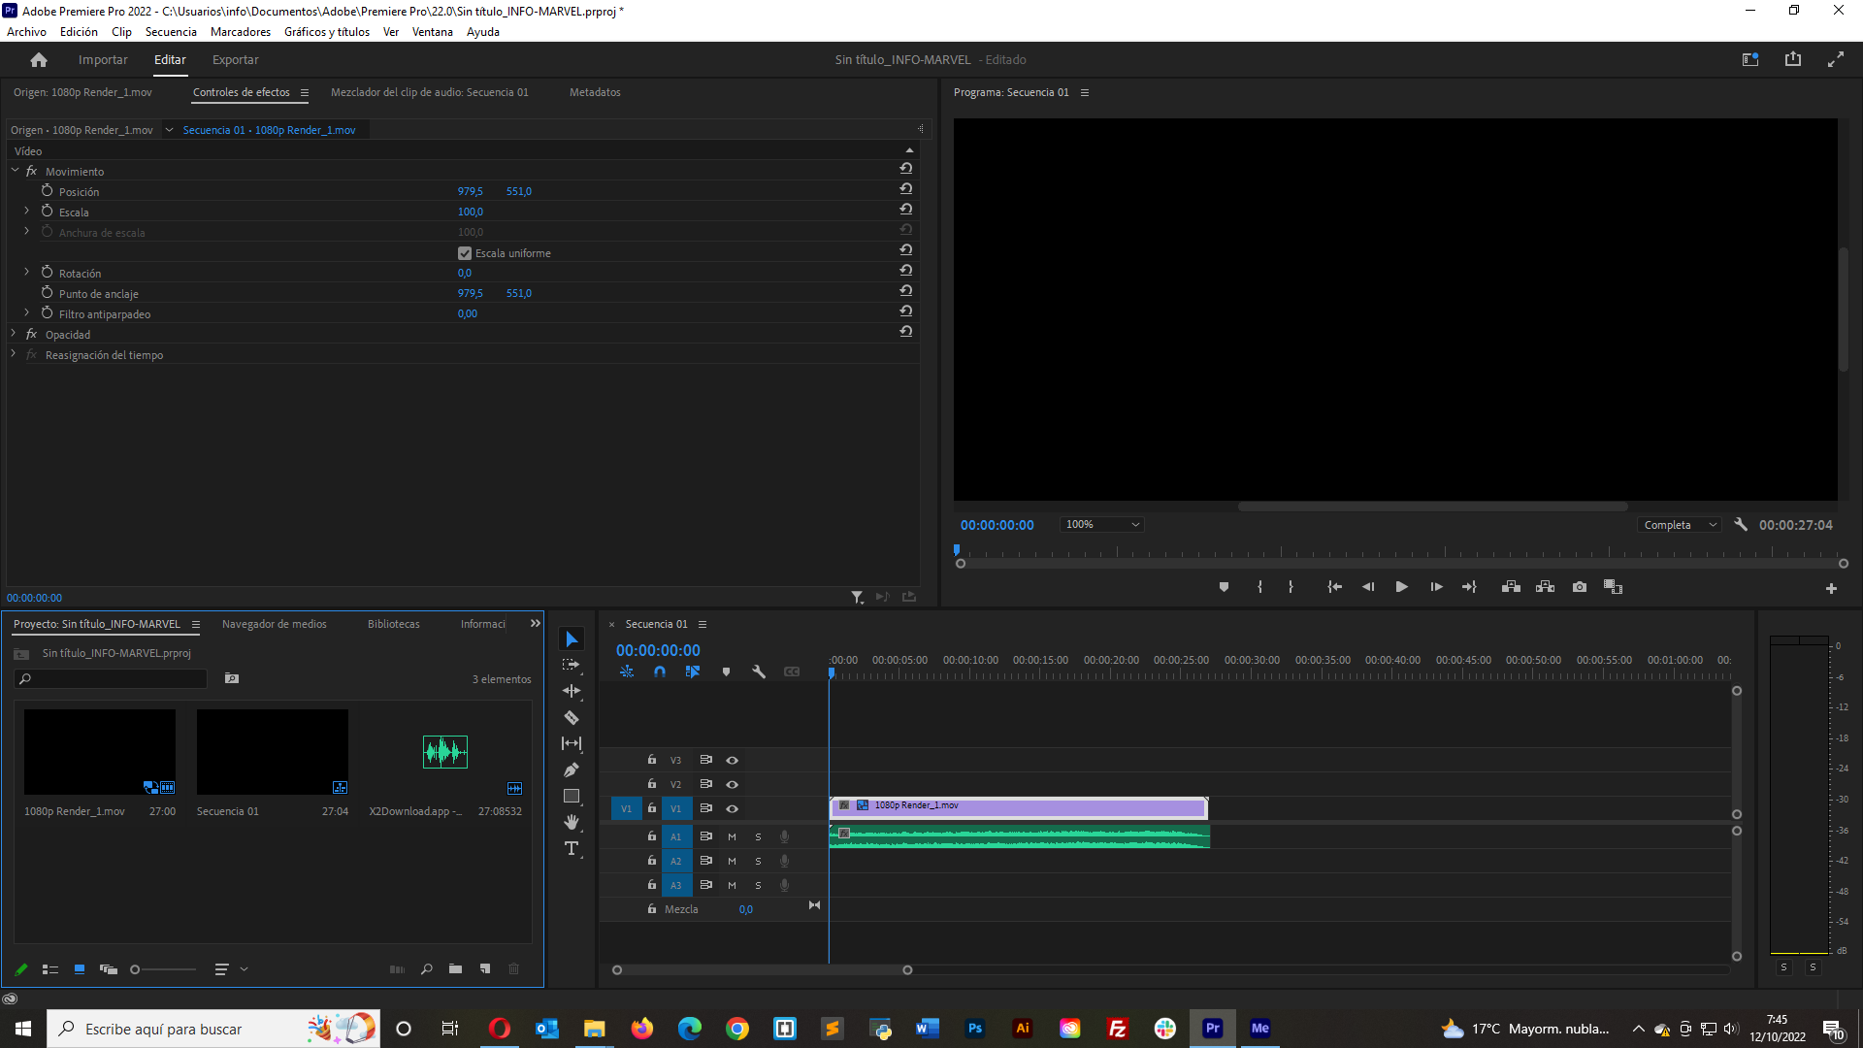Open the Secuencia menu
This screenshot has width=1863, height=1048.
(171, 32)
